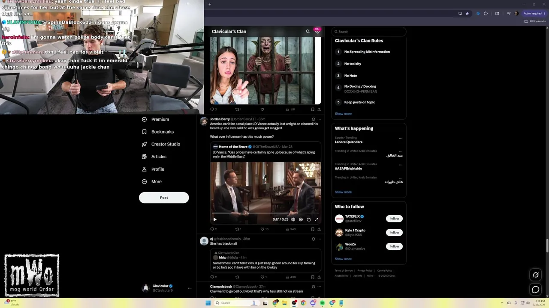Bookmark cj's post

(x=313, y=277)
